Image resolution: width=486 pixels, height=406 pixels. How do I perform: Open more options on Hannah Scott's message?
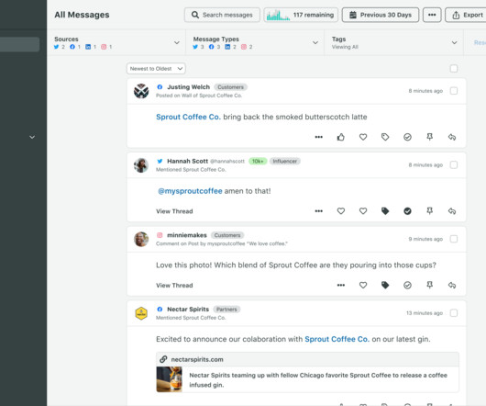(x=318, y=211)
